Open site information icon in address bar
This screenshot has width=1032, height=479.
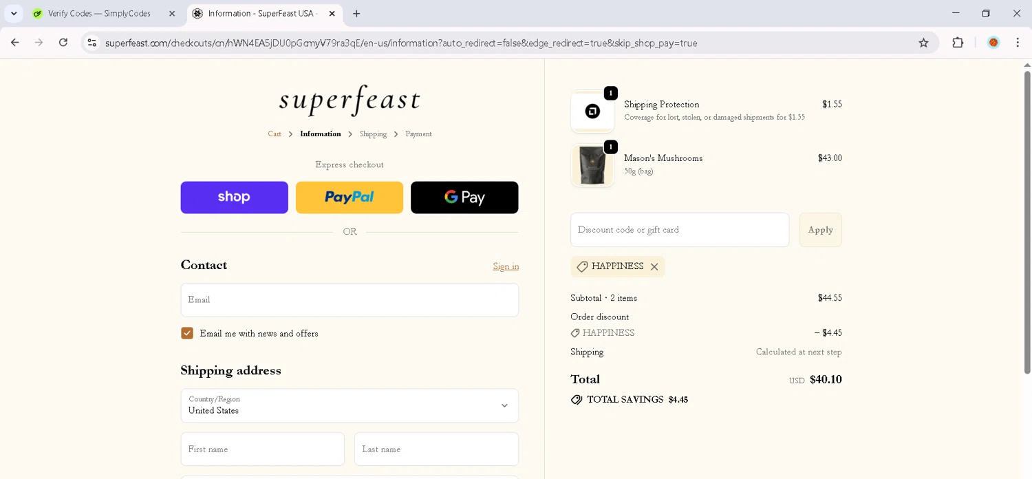[92, 43]
